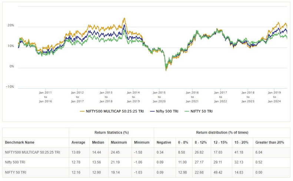Click negative value 0.34
Viewport: 293px width, 181px height.
point(160,152)
